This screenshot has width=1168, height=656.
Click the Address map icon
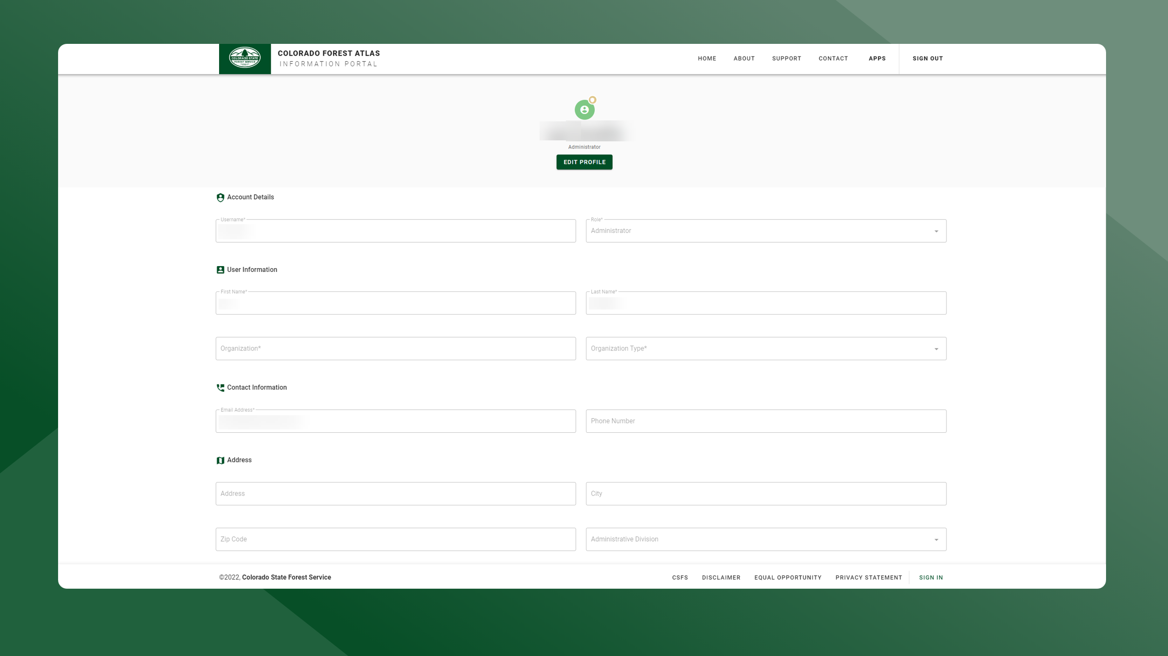coord(221,461)
